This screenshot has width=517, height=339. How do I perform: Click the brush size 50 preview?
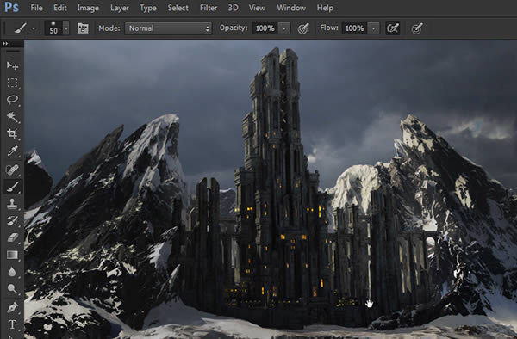(x=53, y=28)
